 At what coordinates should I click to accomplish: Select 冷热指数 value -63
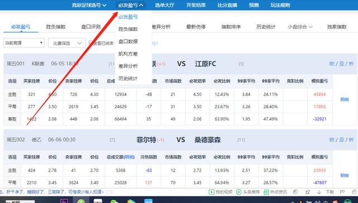click(148, 171)
